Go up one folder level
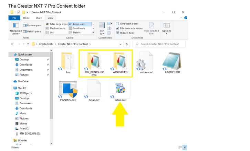The width and height of the screenshot is (250, 151). (28, 44)
